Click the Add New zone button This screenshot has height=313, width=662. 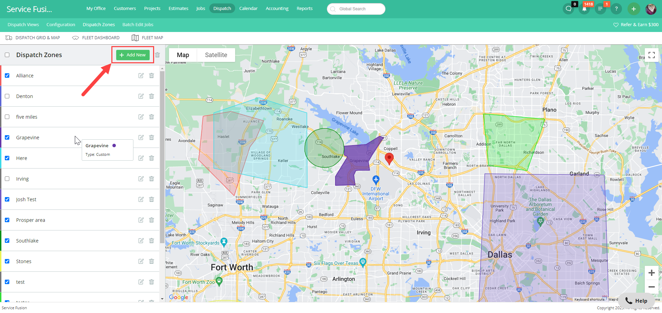coord(133,55)
